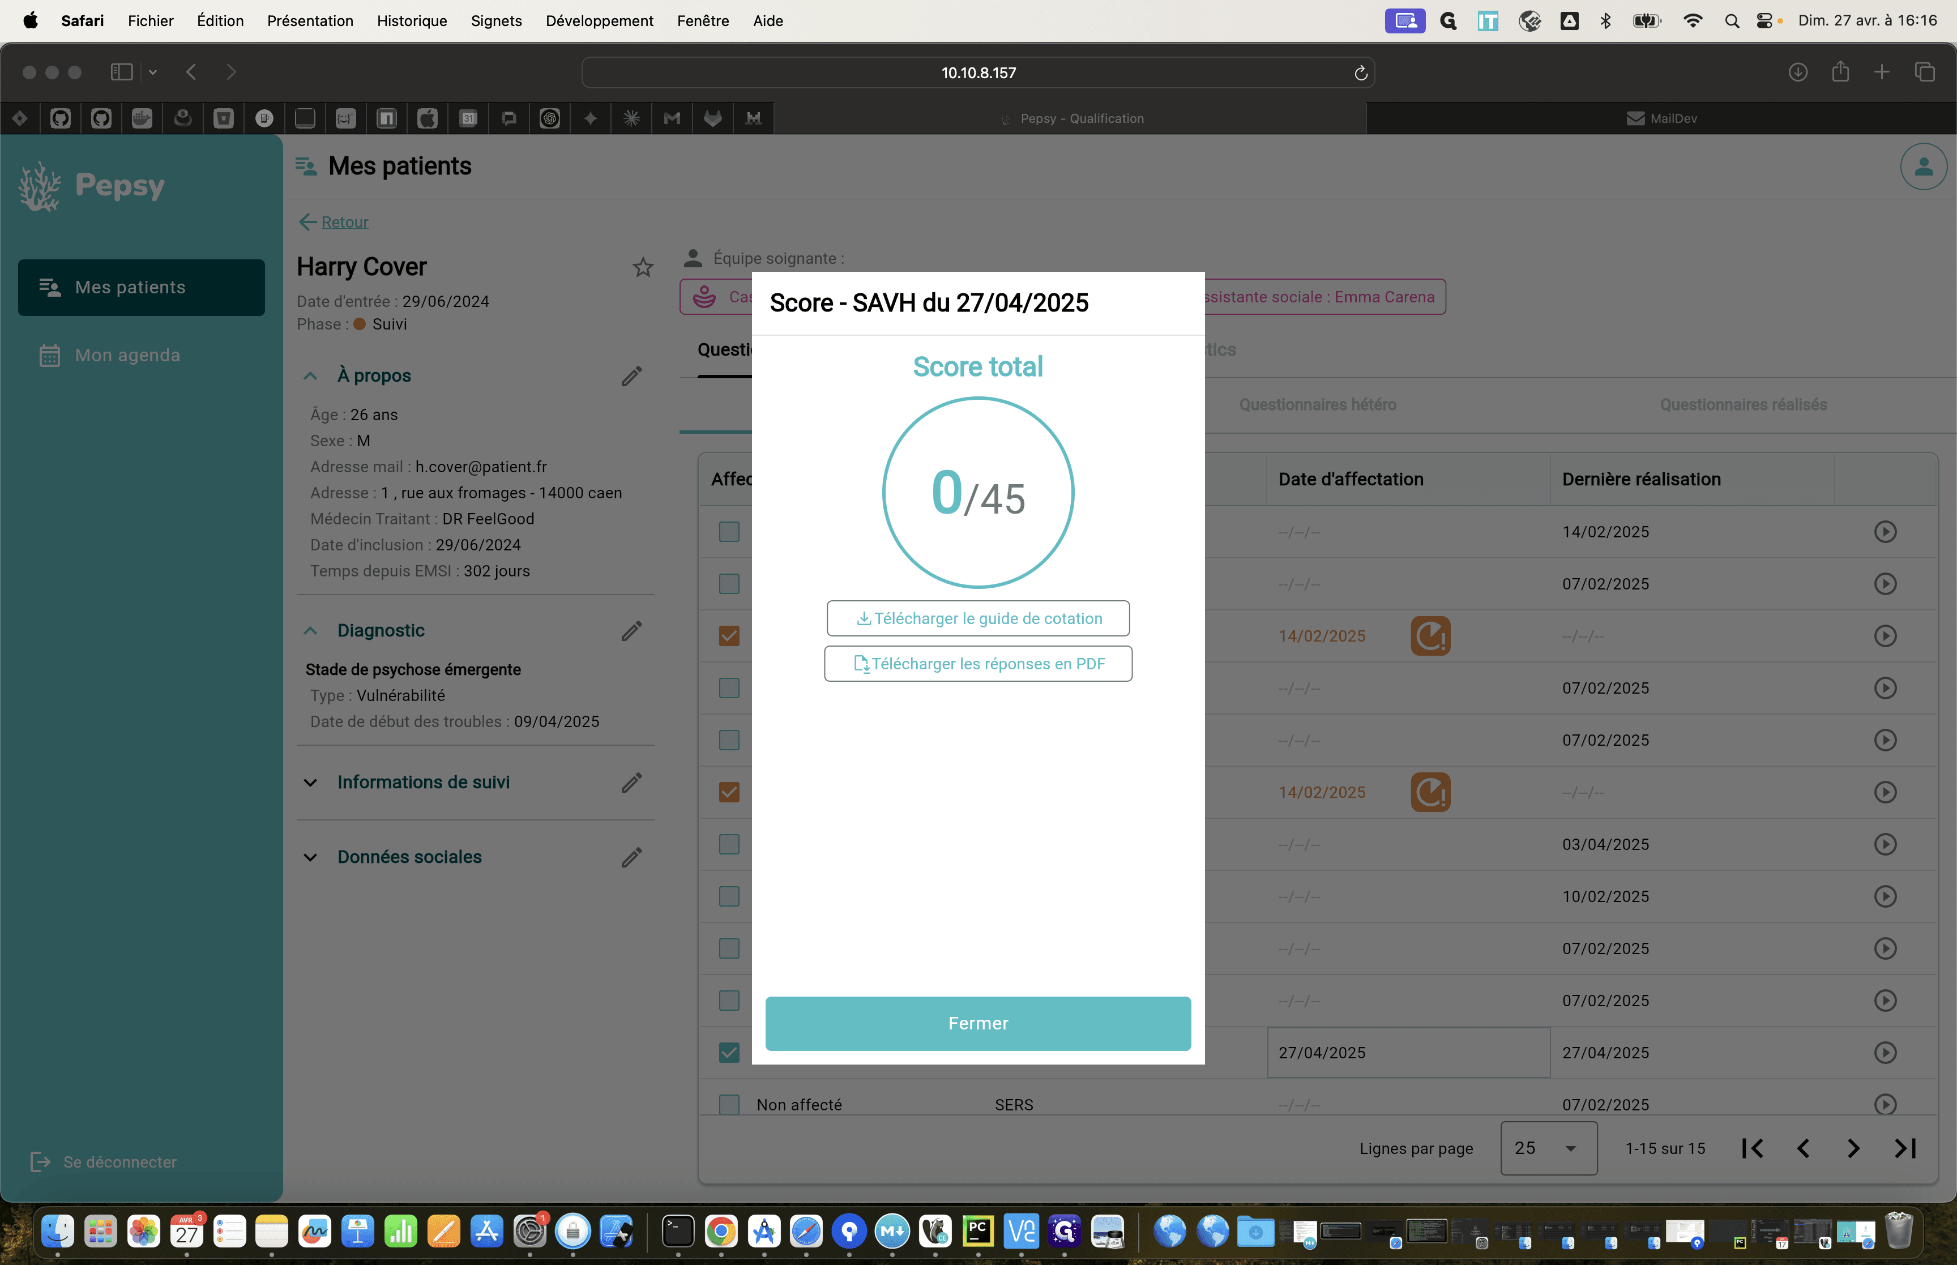Download the cotation guide
Viewport: 1957px width, 1265px height.
[x=977, y=618]
